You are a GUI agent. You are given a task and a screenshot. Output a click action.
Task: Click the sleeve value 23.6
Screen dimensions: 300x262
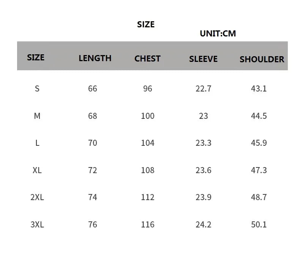pyautogui.click(x=203, y=170)
